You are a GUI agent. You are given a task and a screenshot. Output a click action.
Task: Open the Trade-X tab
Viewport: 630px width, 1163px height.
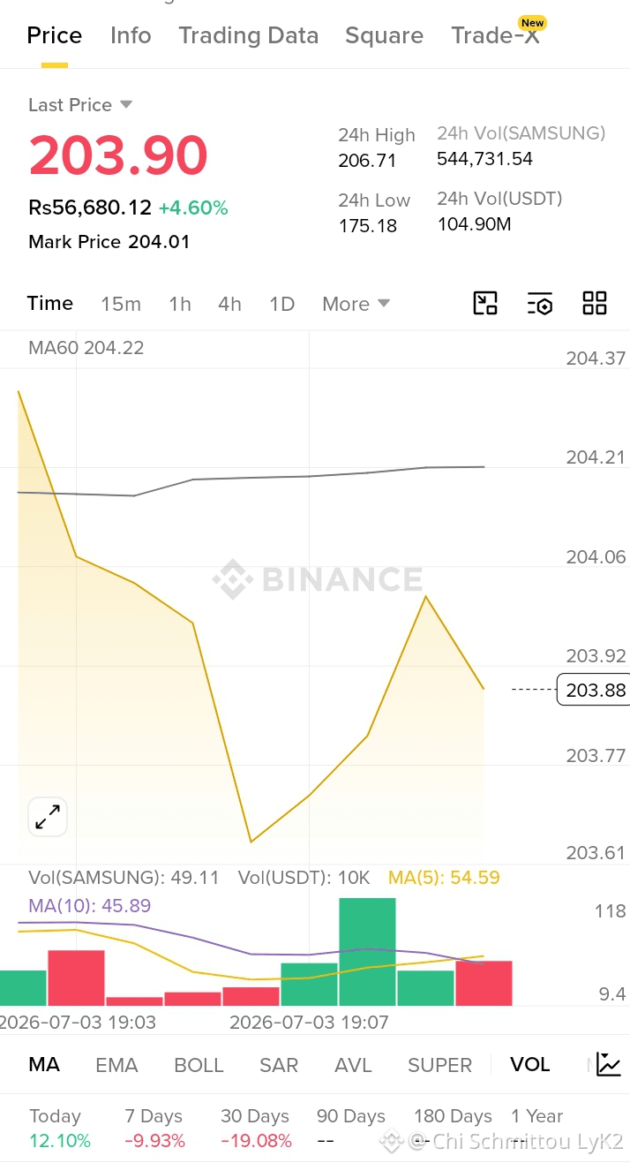[x=495, y=35]
